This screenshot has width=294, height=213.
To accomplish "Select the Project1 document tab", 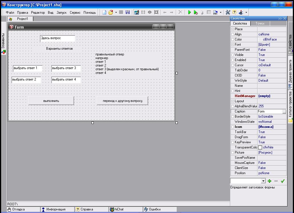I will point(20,19).
